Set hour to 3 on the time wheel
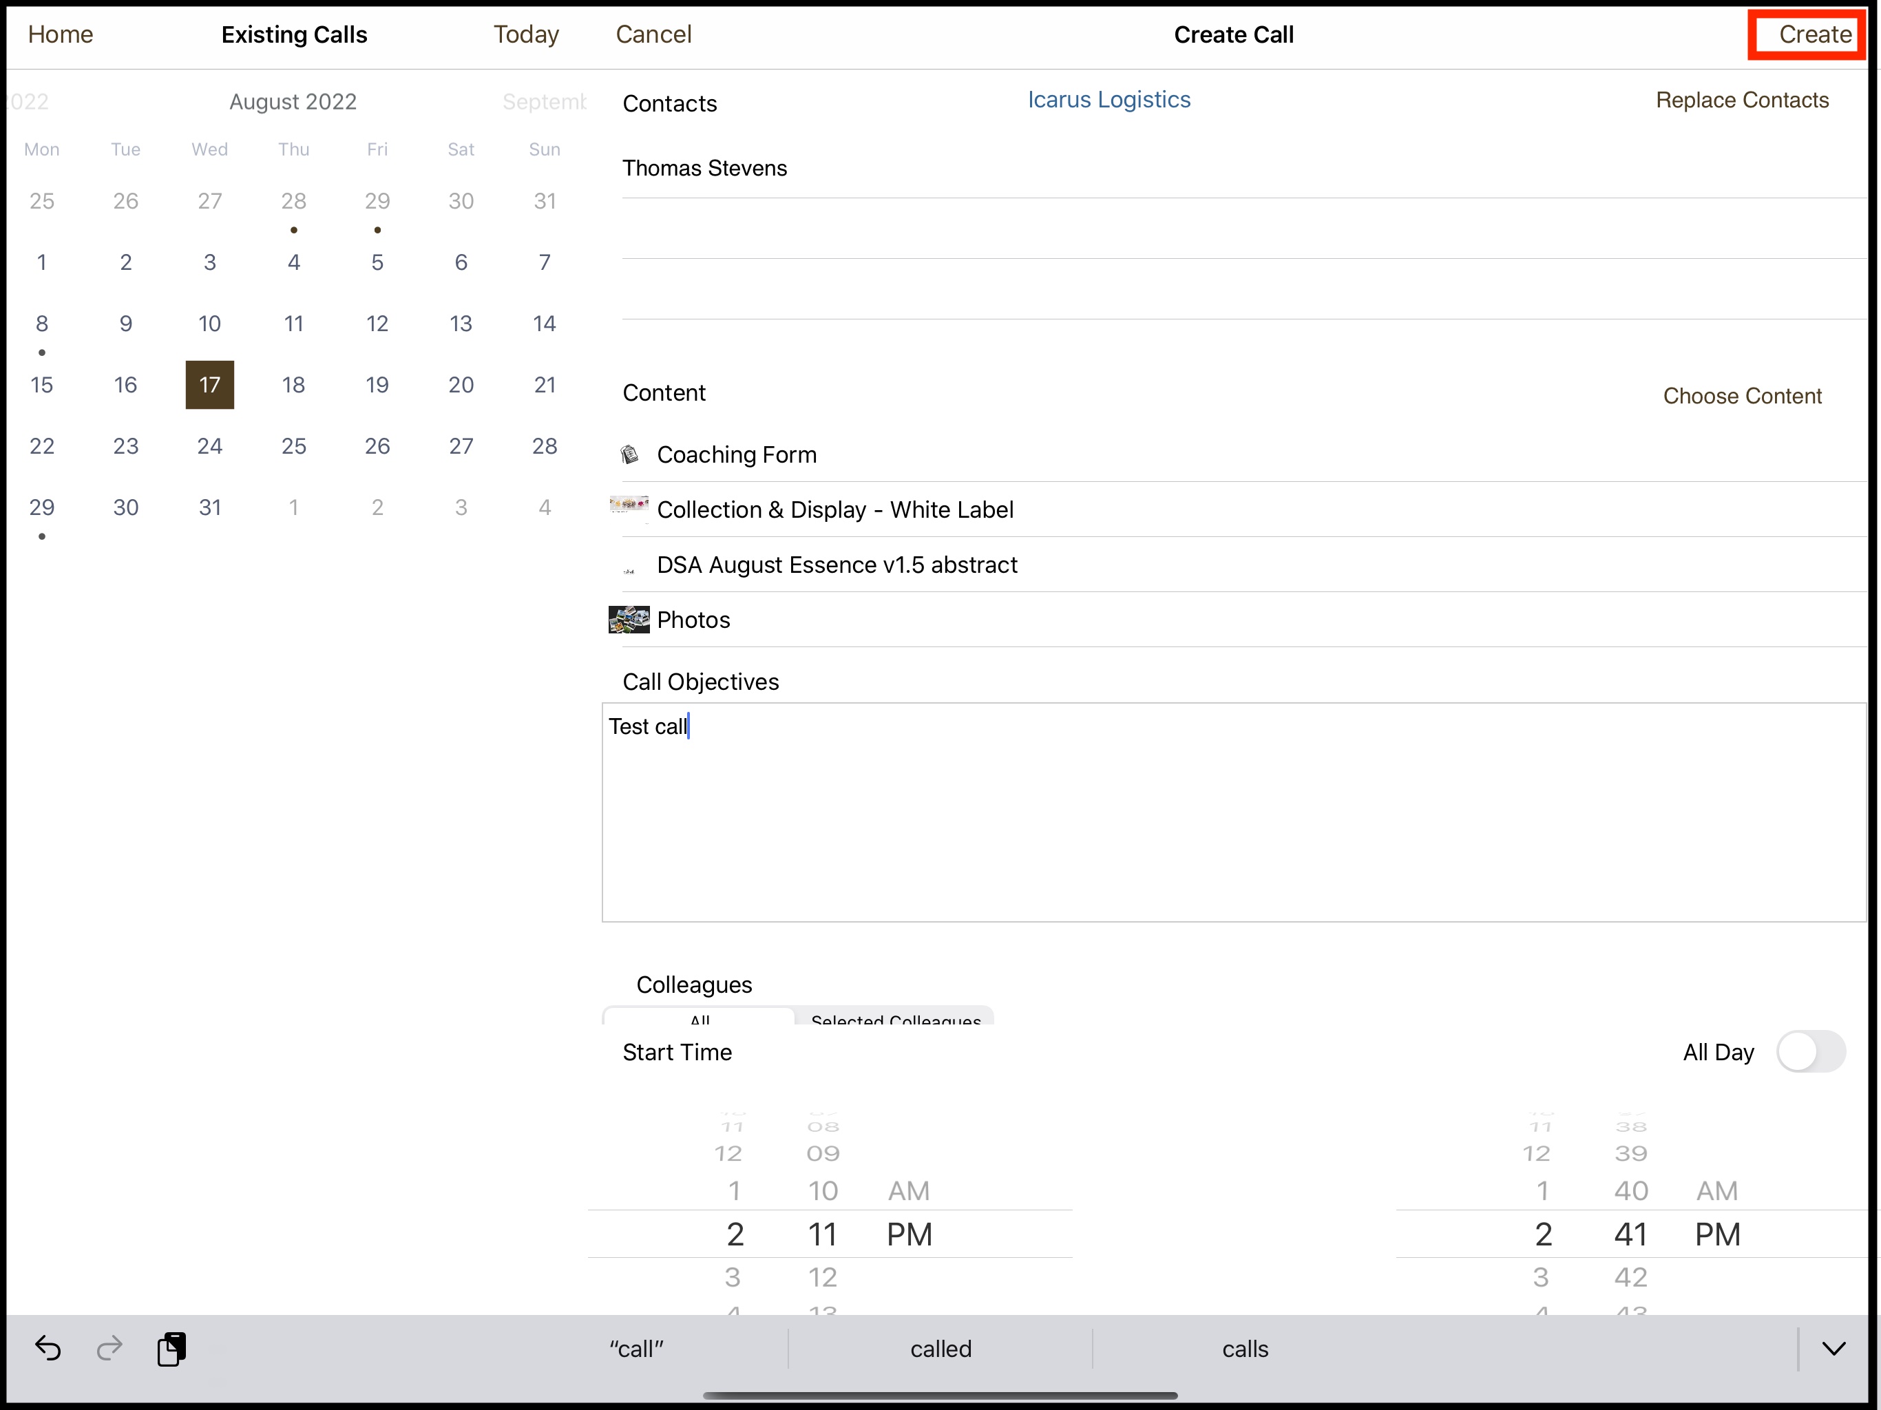1881x1410 pixels. click(x=734, y=1277)
